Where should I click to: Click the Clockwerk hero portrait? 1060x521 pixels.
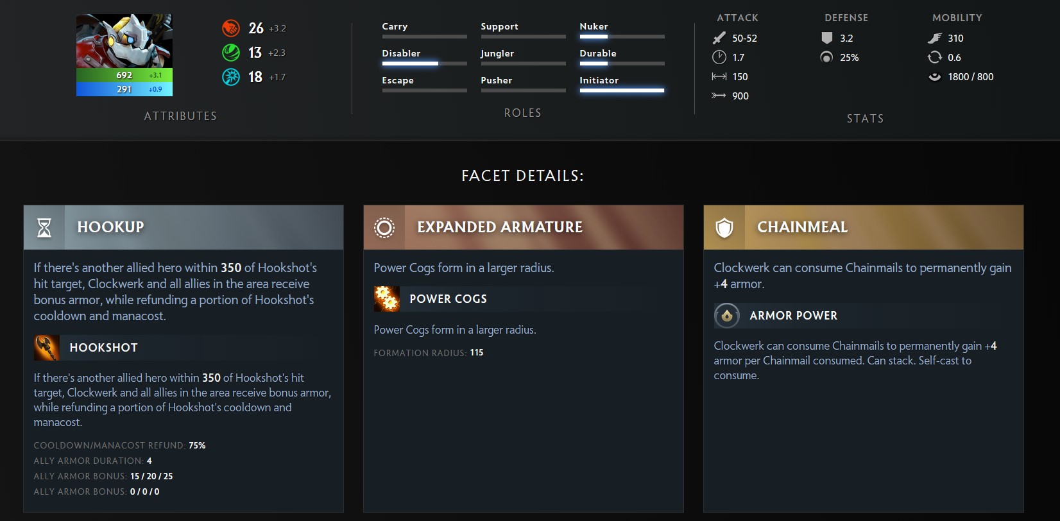124,41
